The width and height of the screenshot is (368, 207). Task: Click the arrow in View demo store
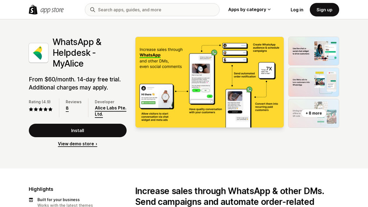click(96, 144)
